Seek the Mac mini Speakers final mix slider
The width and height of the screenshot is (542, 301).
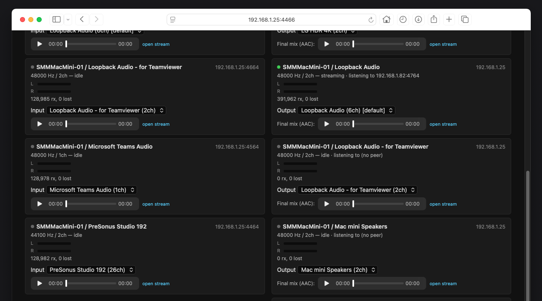(x=378, y=283)
